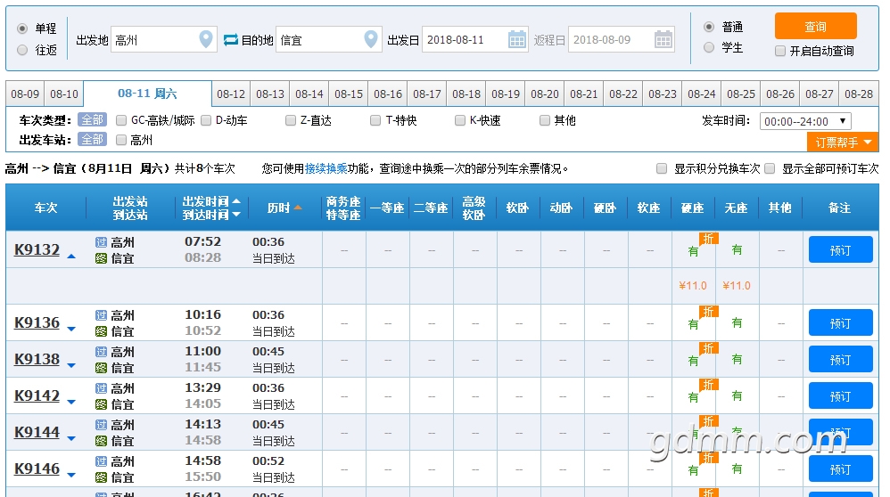Viewport: 890px width, 497px height.
Task: Click the 过 station icon in K9142 row
Action: click(x=101, y=388)
